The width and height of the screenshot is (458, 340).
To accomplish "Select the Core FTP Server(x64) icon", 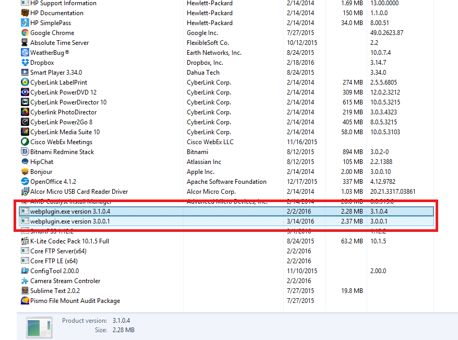I will point(25,251).
